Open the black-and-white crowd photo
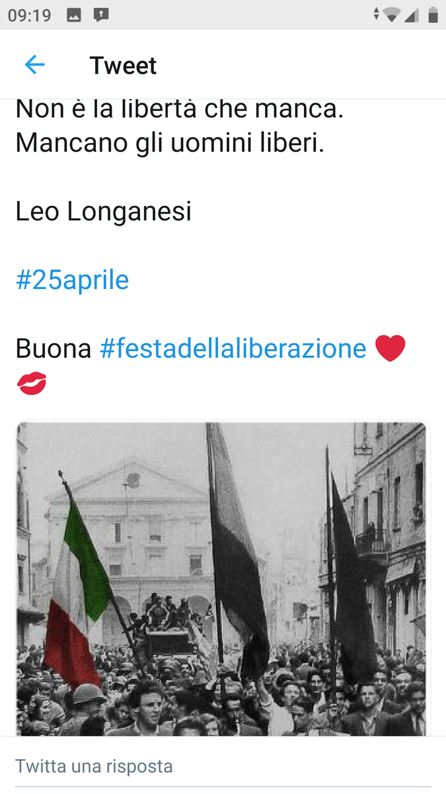 click(223, 579)
